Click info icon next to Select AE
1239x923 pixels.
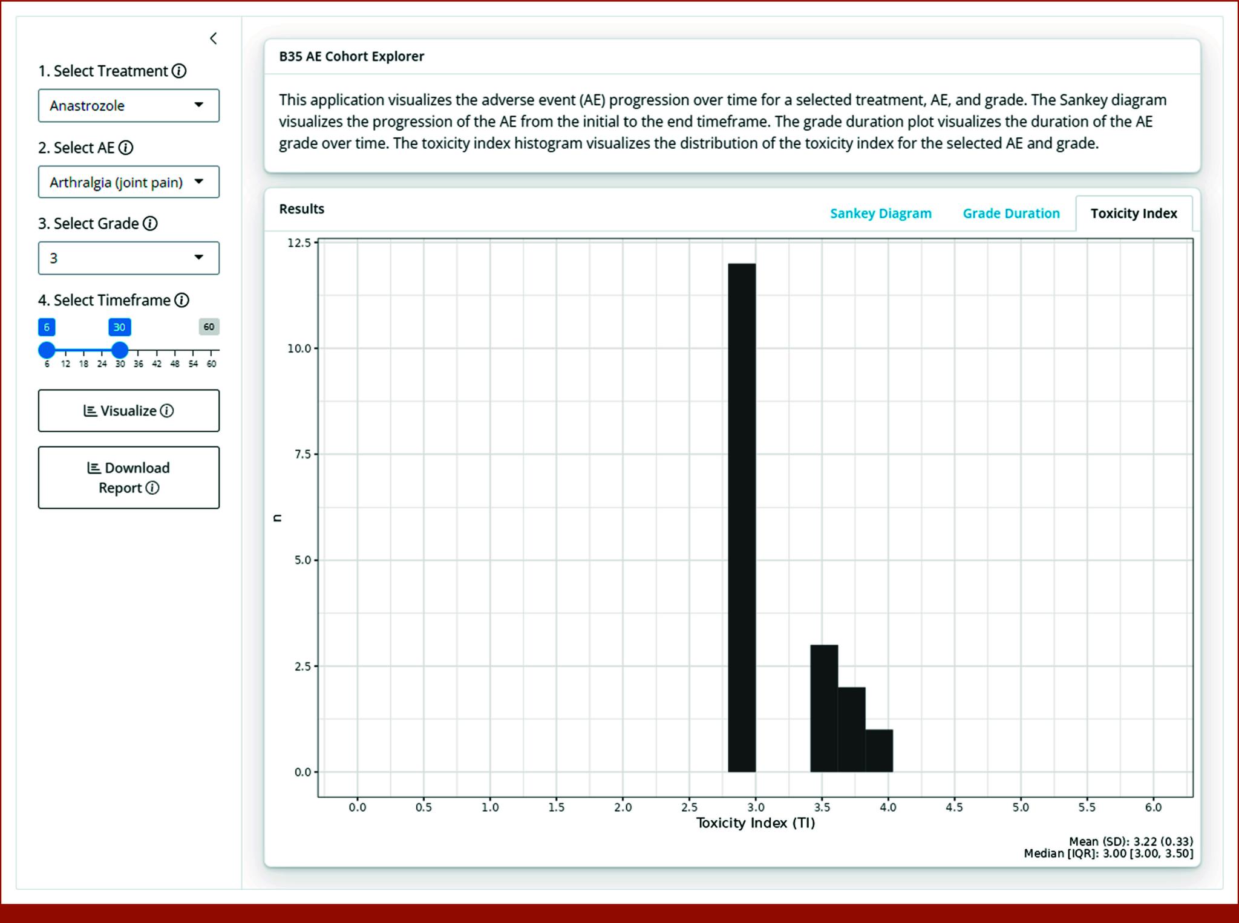pos(126,148)
